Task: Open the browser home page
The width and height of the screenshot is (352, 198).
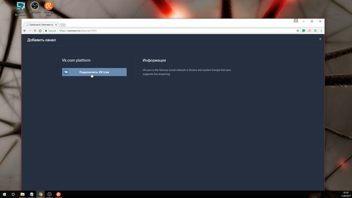Action: tap(40, 31)
